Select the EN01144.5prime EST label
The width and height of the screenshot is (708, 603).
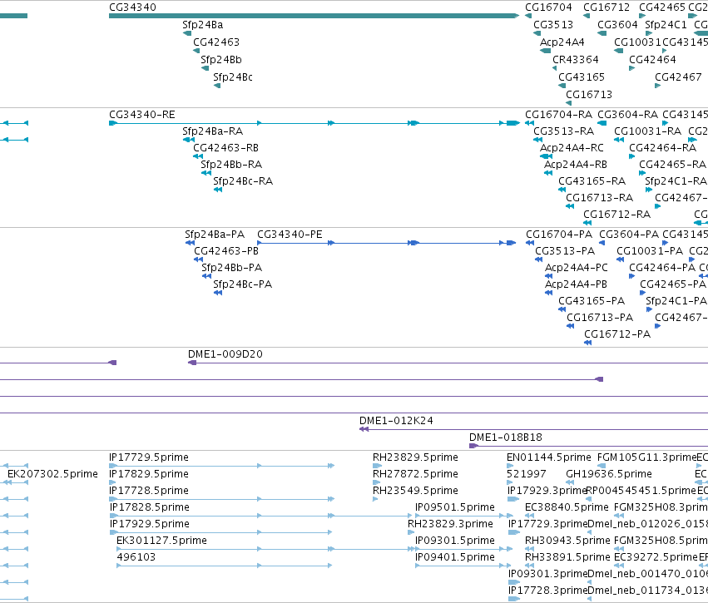(548, 458)
